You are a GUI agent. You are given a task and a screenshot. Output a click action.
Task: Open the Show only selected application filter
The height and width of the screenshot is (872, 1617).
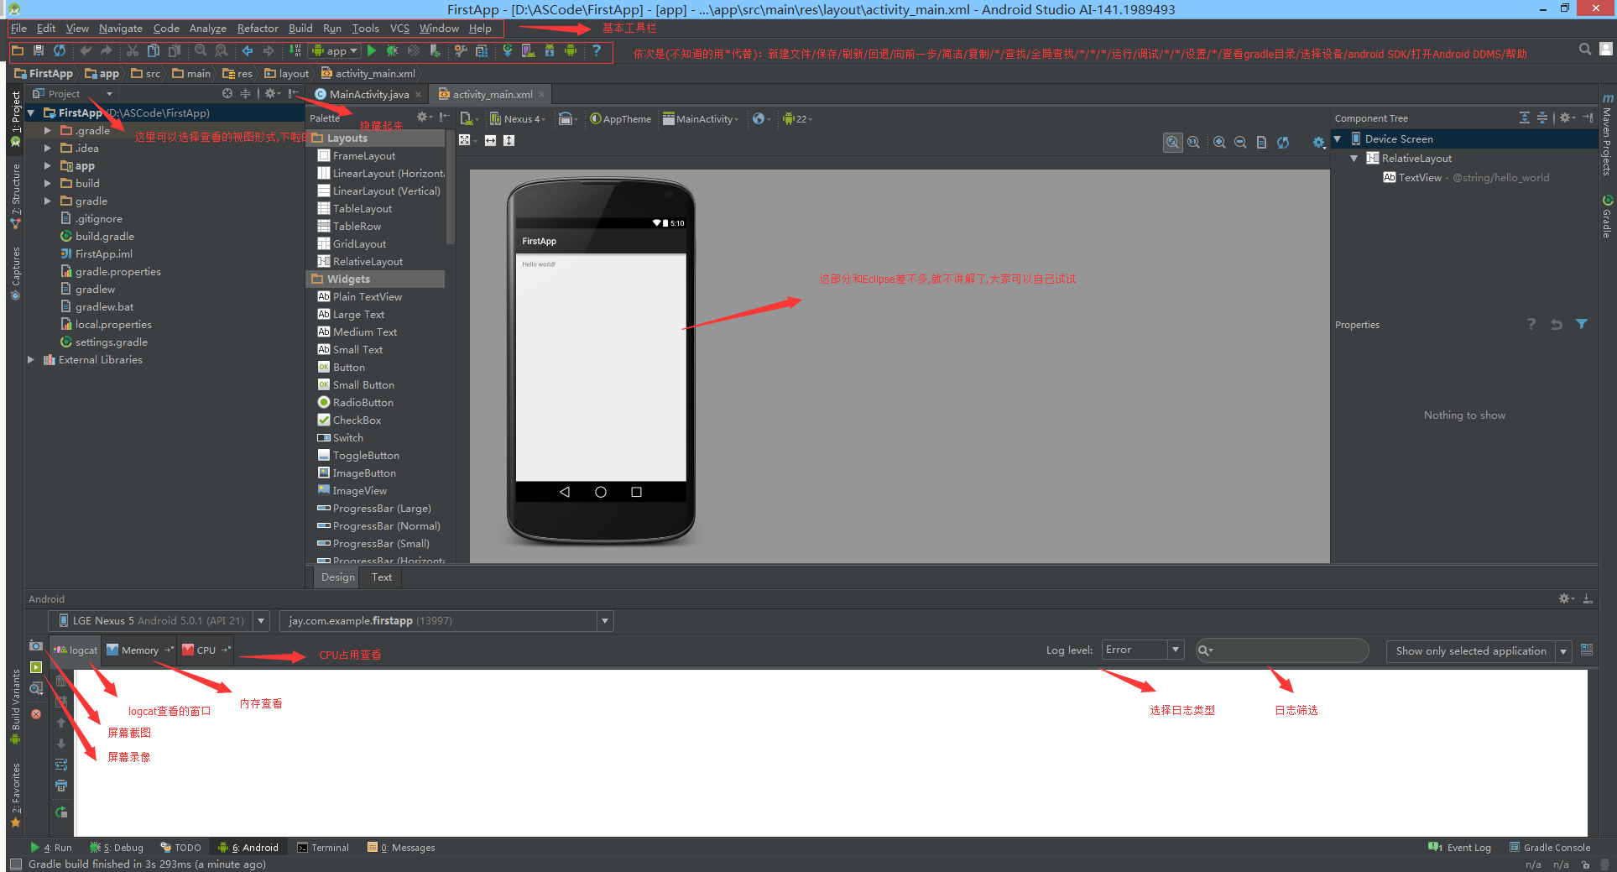coord(1470,650)
